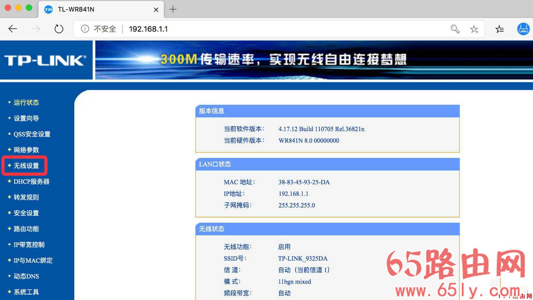Close the TL-WR841N tab

(x=156, y=10)
